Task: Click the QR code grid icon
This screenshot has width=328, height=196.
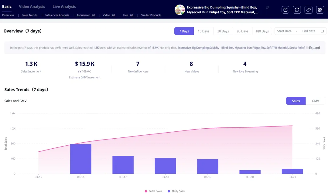Action: coord(320,10)
